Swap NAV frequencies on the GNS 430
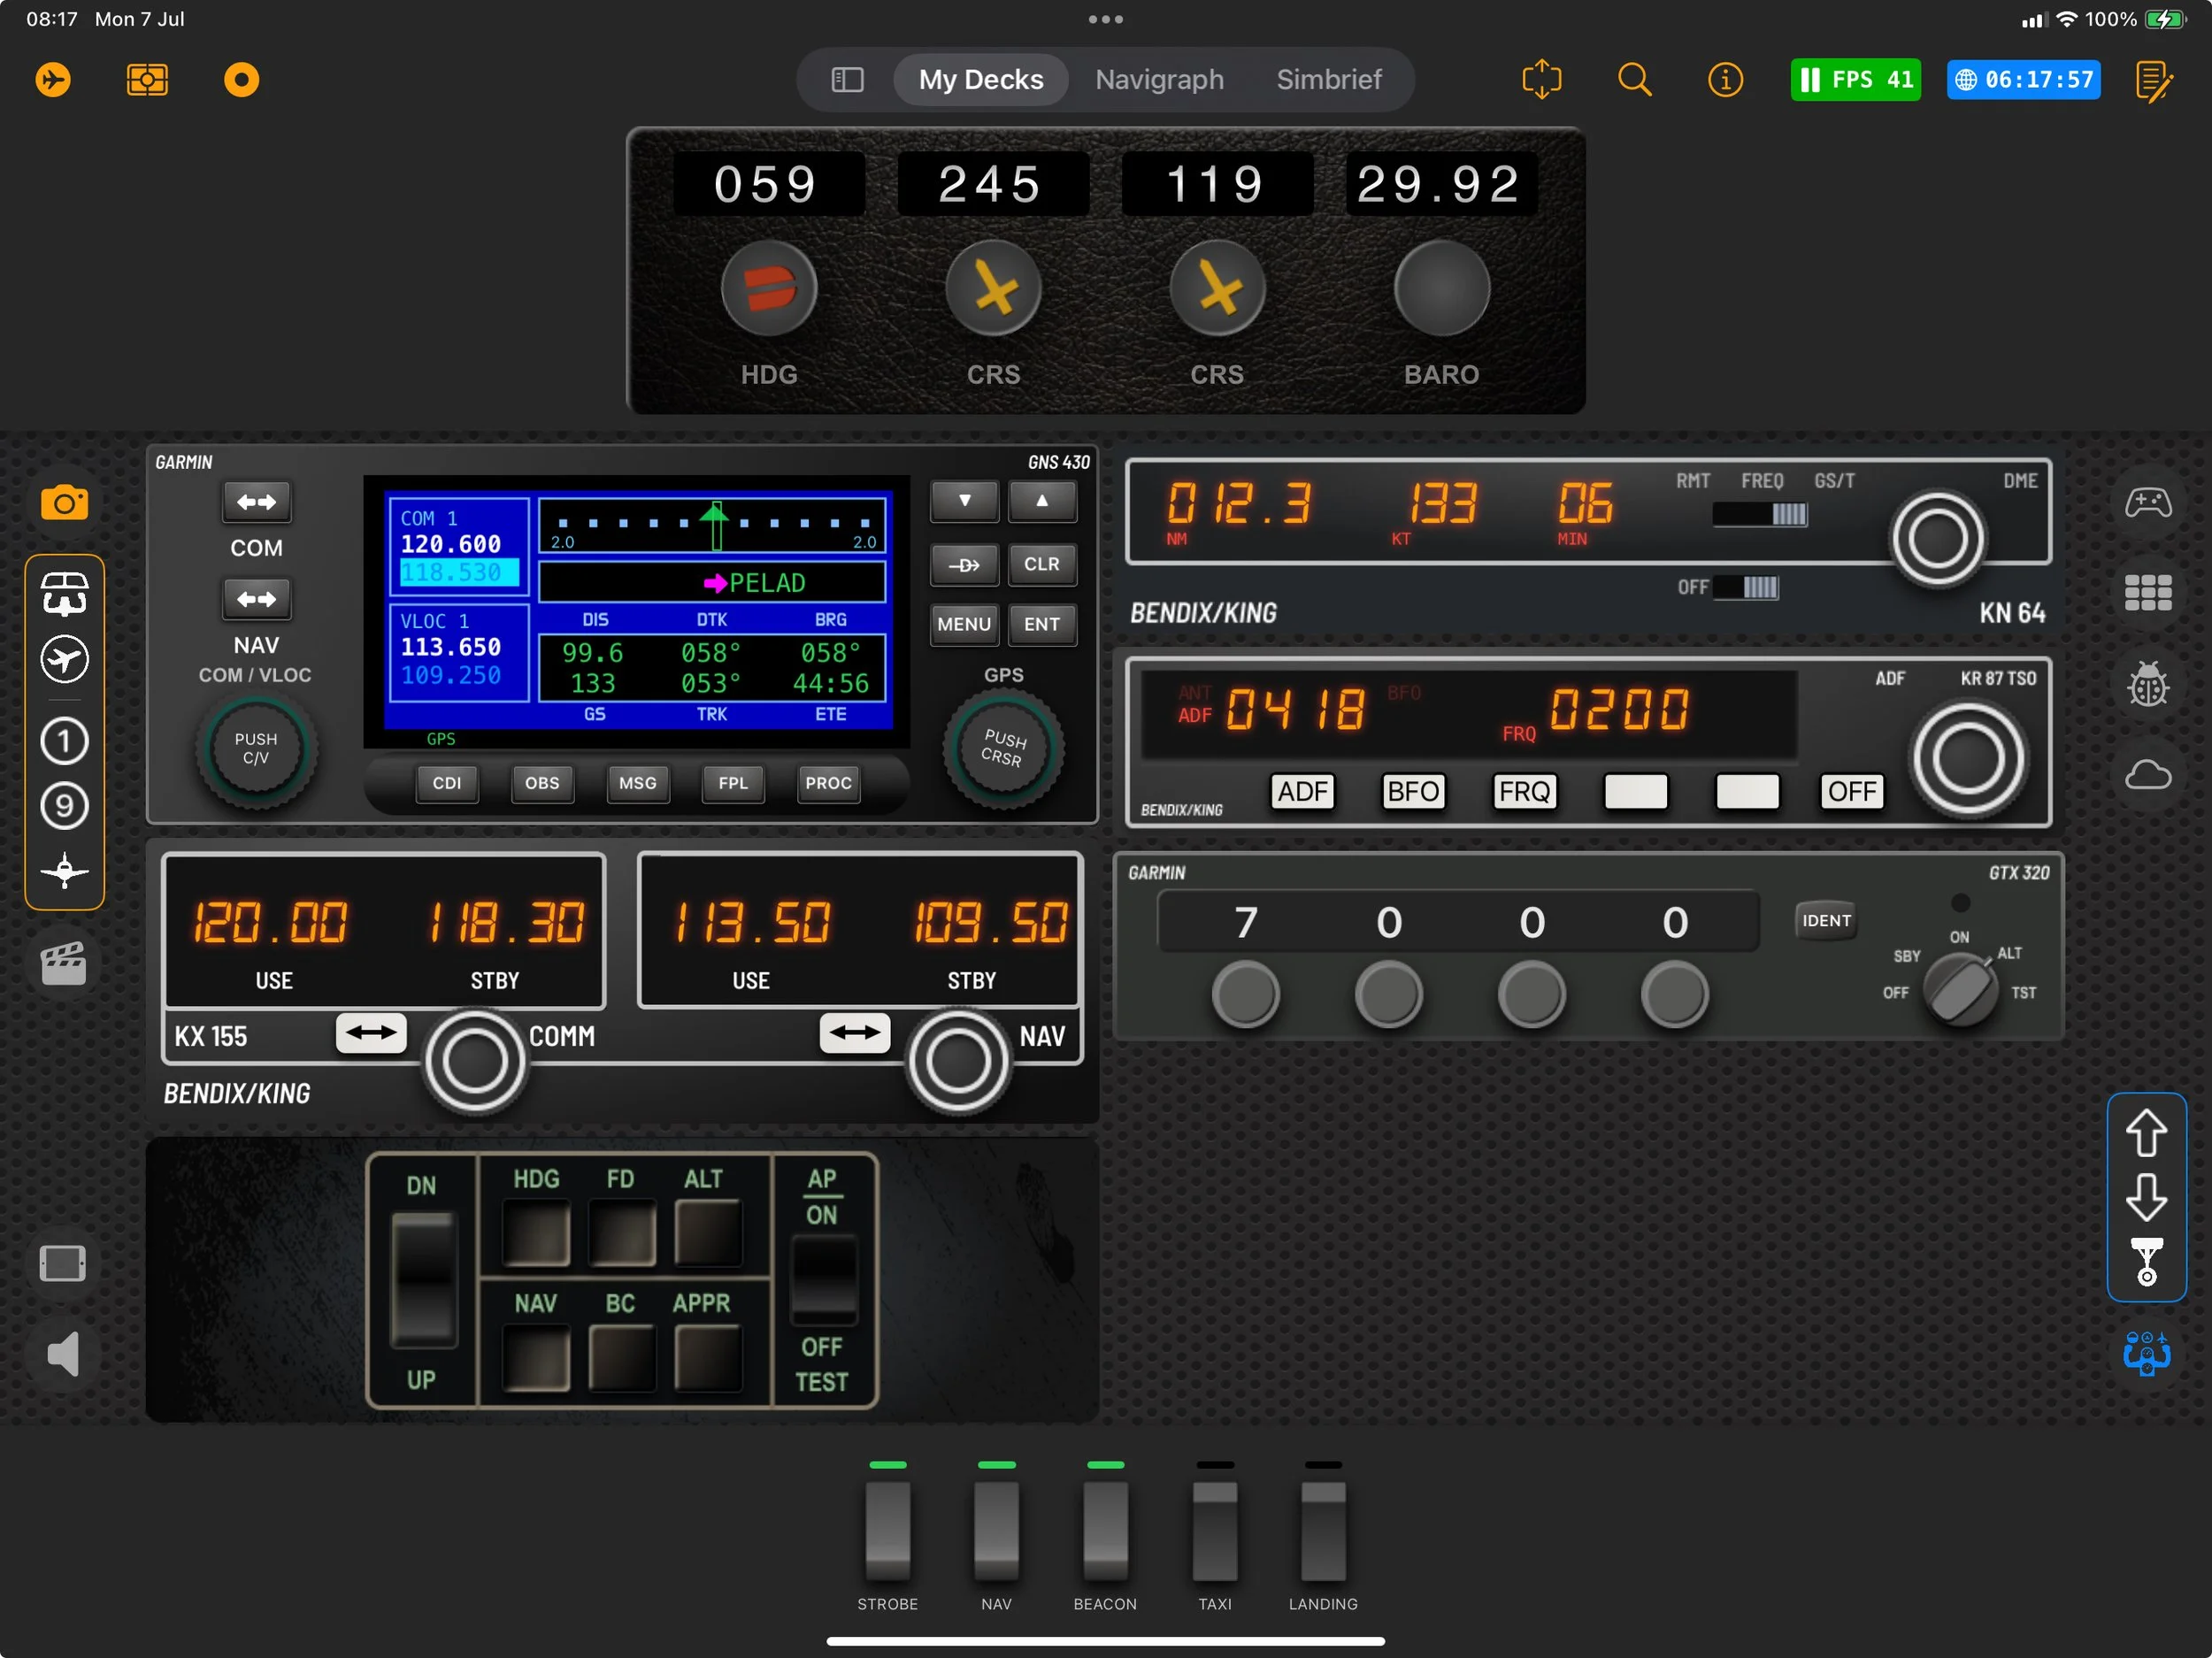 coord(256,599)
